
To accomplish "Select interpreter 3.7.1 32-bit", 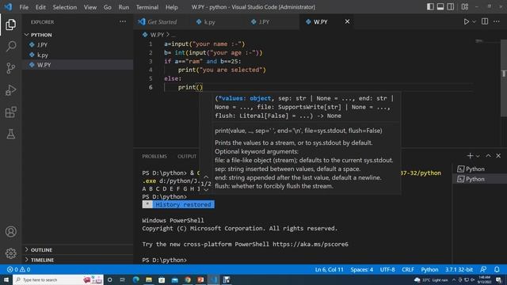I will pos(459,269).
